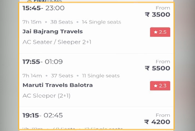Select the 17:55- 01:09 departure time
Viewport: 195px width, 131px height.
(43, 62)
